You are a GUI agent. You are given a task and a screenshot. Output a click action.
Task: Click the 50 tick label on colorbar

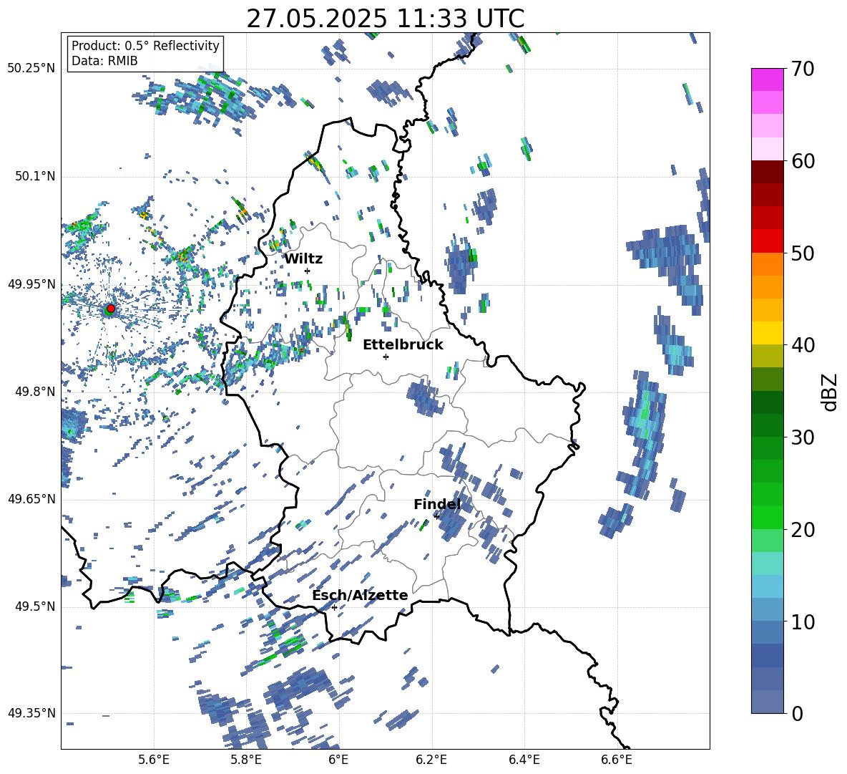803,253
